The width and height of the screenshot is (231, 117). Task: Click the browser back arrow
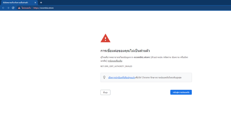[x=3, y=8]
